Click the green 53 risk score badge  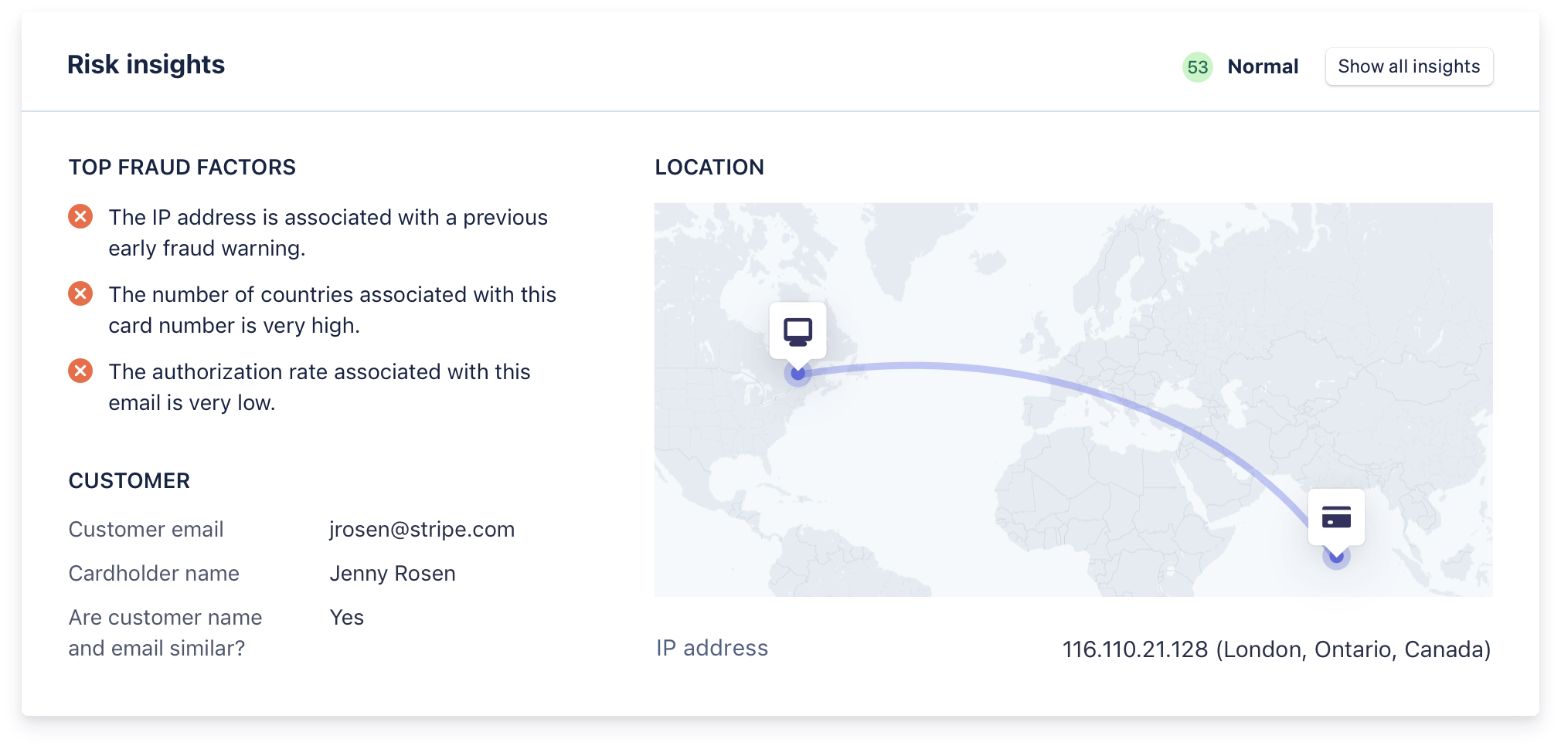point(1197,67)
